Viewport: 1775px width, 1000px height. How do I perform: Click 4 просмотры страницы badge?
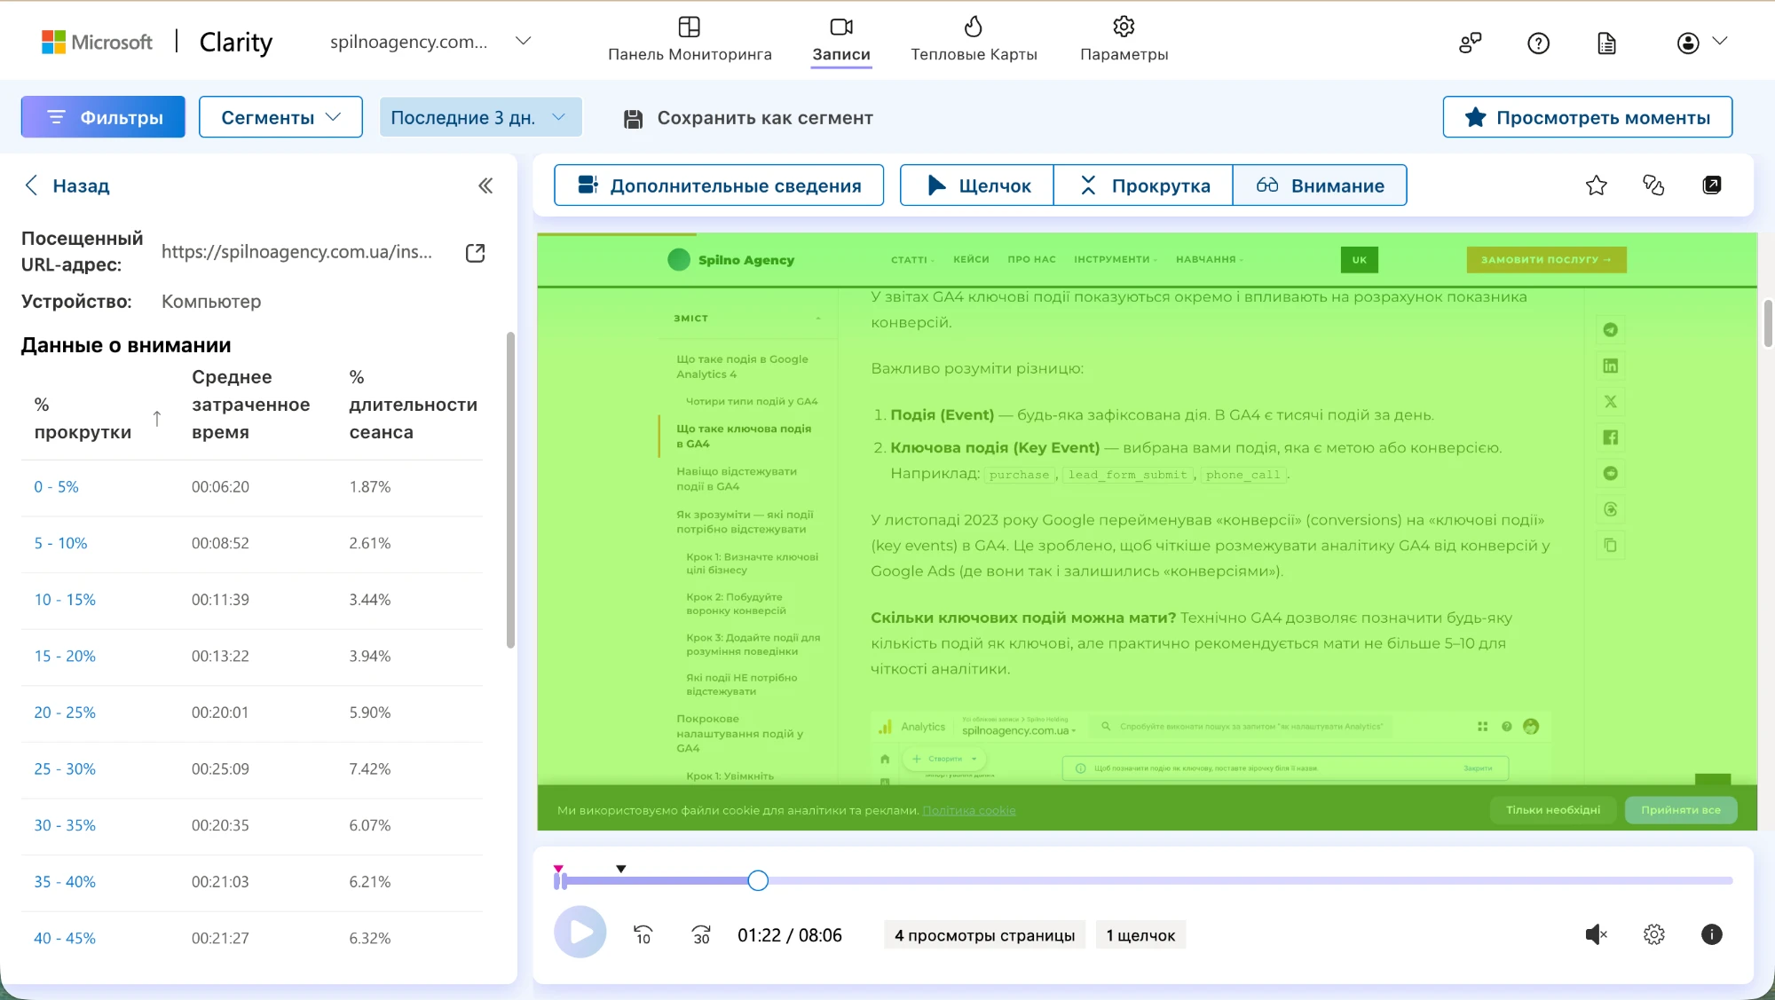(984, 935)
